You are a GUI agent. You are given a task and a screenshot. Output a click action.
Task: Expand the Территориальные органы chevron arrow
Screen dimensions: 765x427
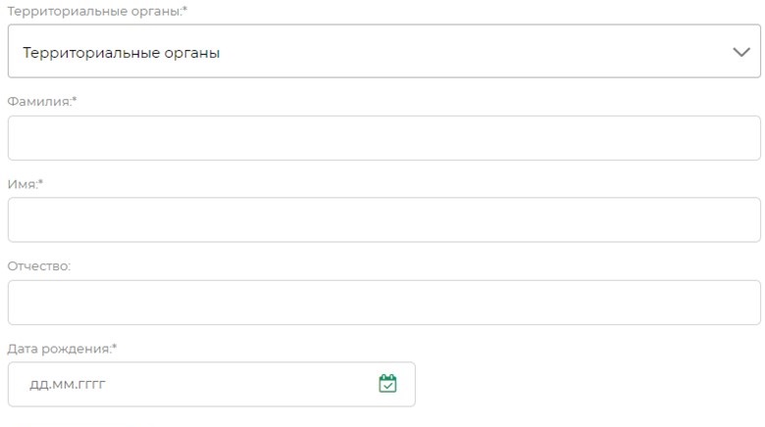[741, 52]
